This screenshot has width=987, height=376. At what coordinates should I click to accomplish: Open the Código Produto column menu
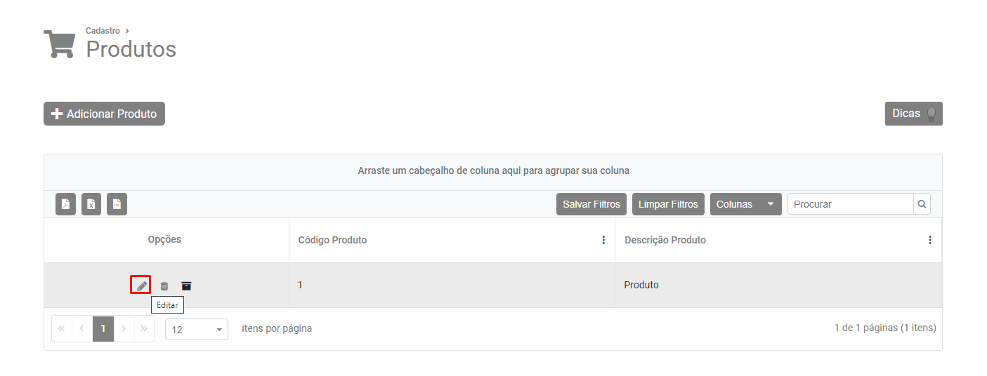pyautogui.click(x=603, y=240)
